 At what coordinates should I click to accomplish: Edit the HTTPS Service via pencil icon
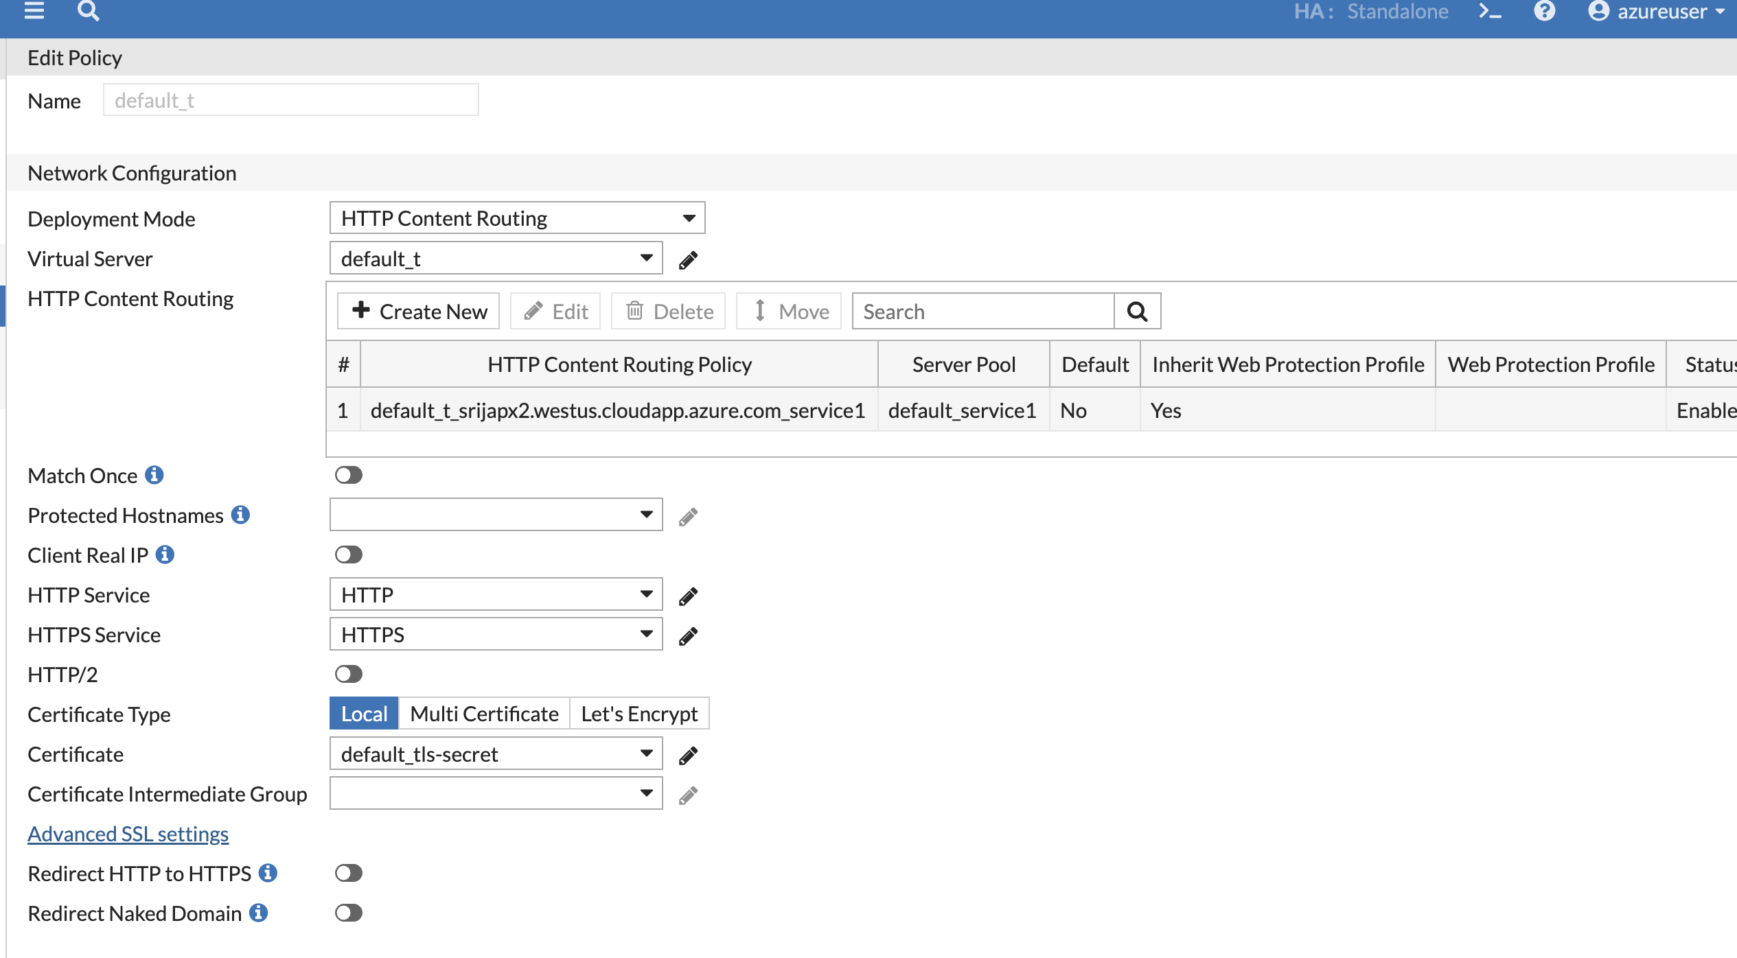(x=688, y=636)
